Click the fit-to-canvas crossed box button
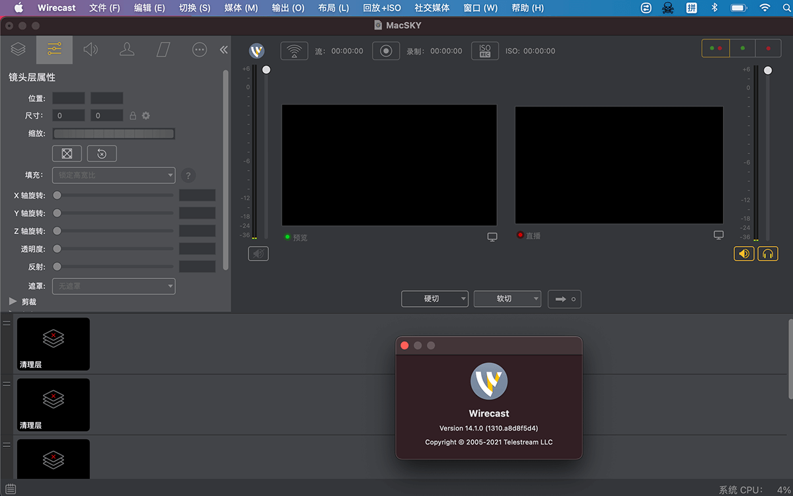Viewport: 793px width, 496px height. point(67,153)
